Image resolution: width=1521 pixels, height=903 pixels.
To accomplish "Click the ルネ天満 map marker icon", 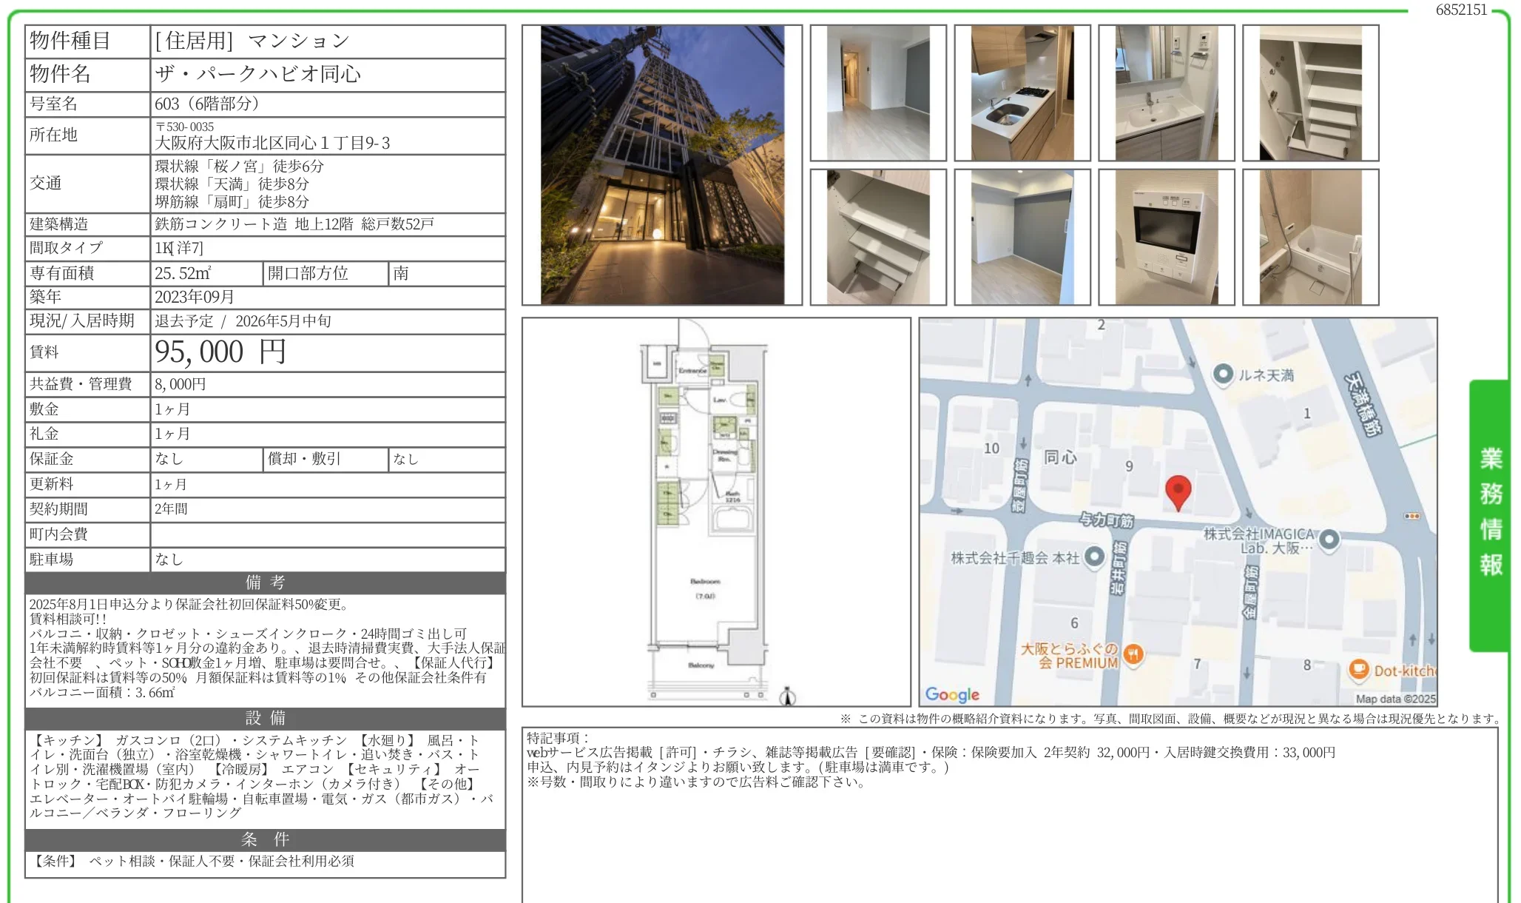I will pos(1223,375).
